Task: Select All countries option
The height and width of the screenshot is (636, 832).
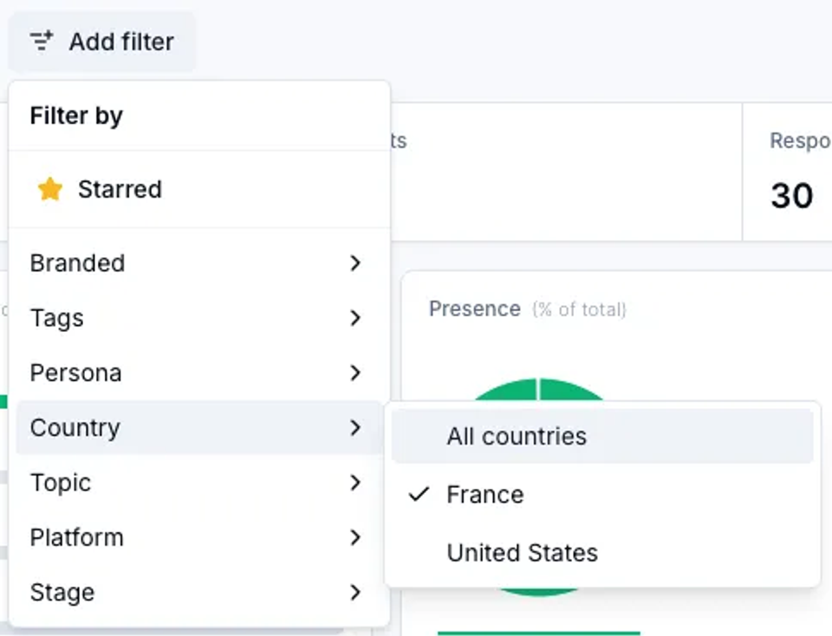Action: click(x=602, y=437)
